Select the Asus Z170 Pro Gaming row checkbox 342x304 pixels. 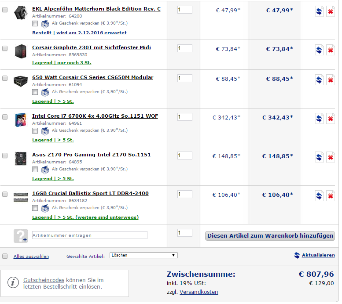coord(5,156)
